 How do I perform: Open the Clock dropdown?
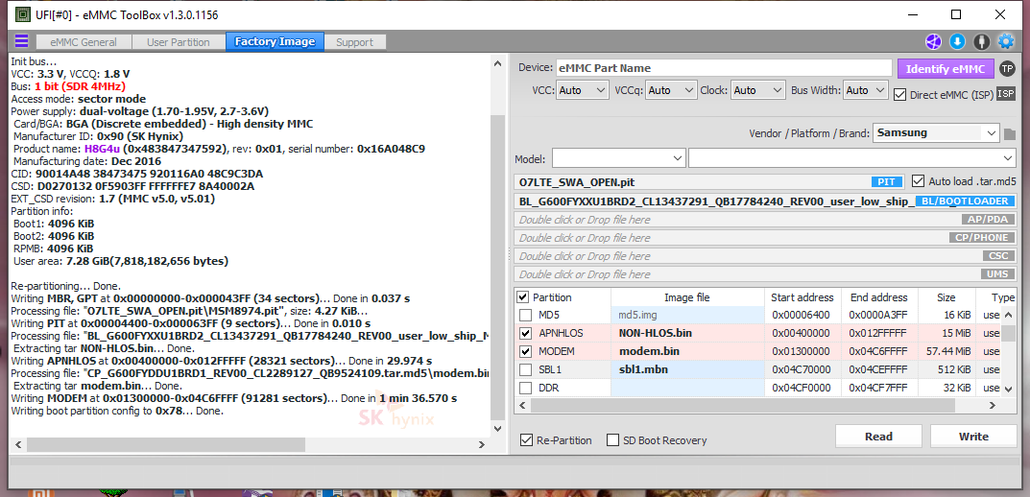(758, 90)
